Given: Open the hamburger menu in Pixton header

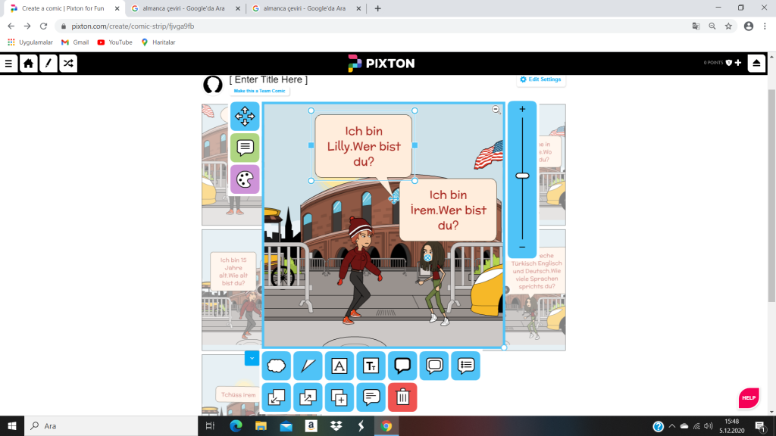Looking at the screenshot, I should pos(9,64).
